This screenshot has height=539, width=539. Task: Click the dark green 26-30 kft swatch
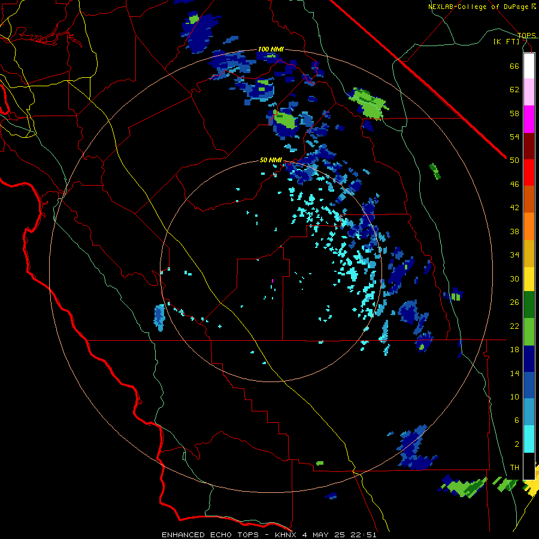pyautogui.click(x=529, y=304)
